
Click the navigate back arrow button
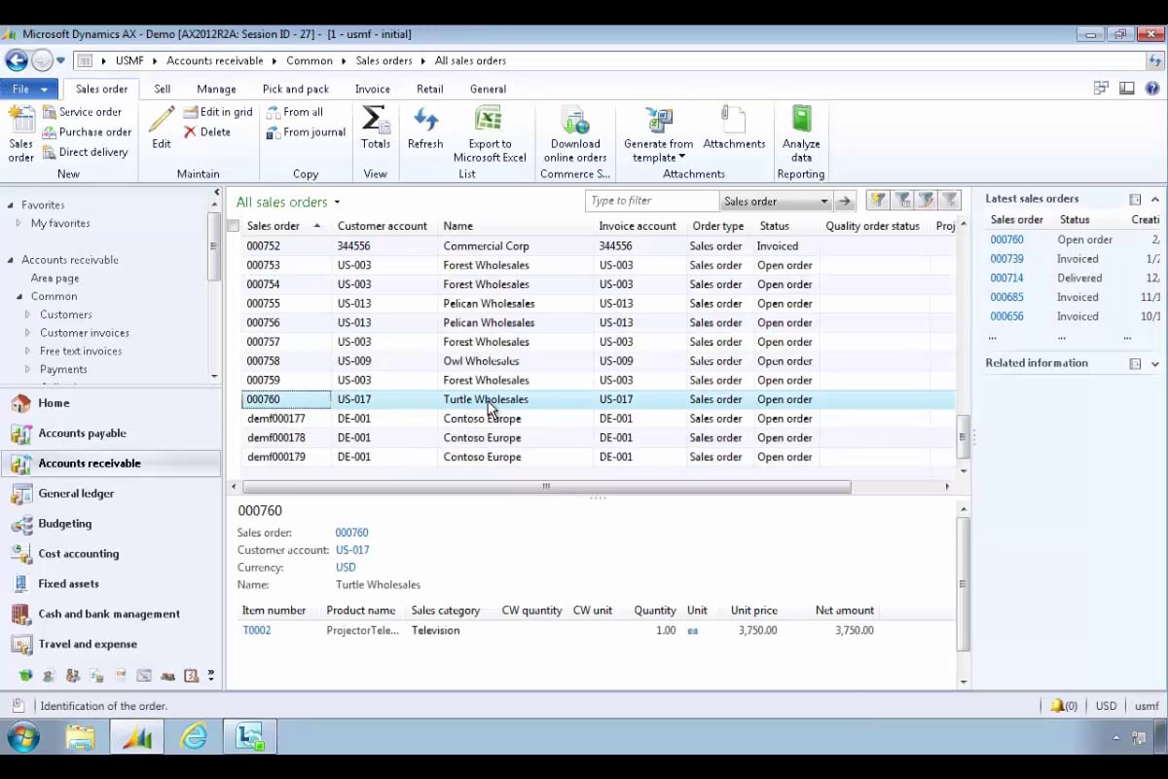click(x=16, y=60)
